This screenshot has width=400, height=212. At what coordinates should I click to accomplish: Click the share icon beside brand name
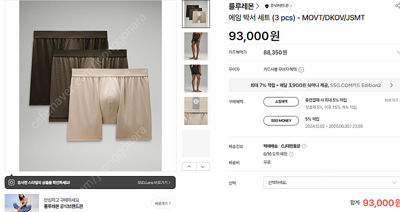398,5
